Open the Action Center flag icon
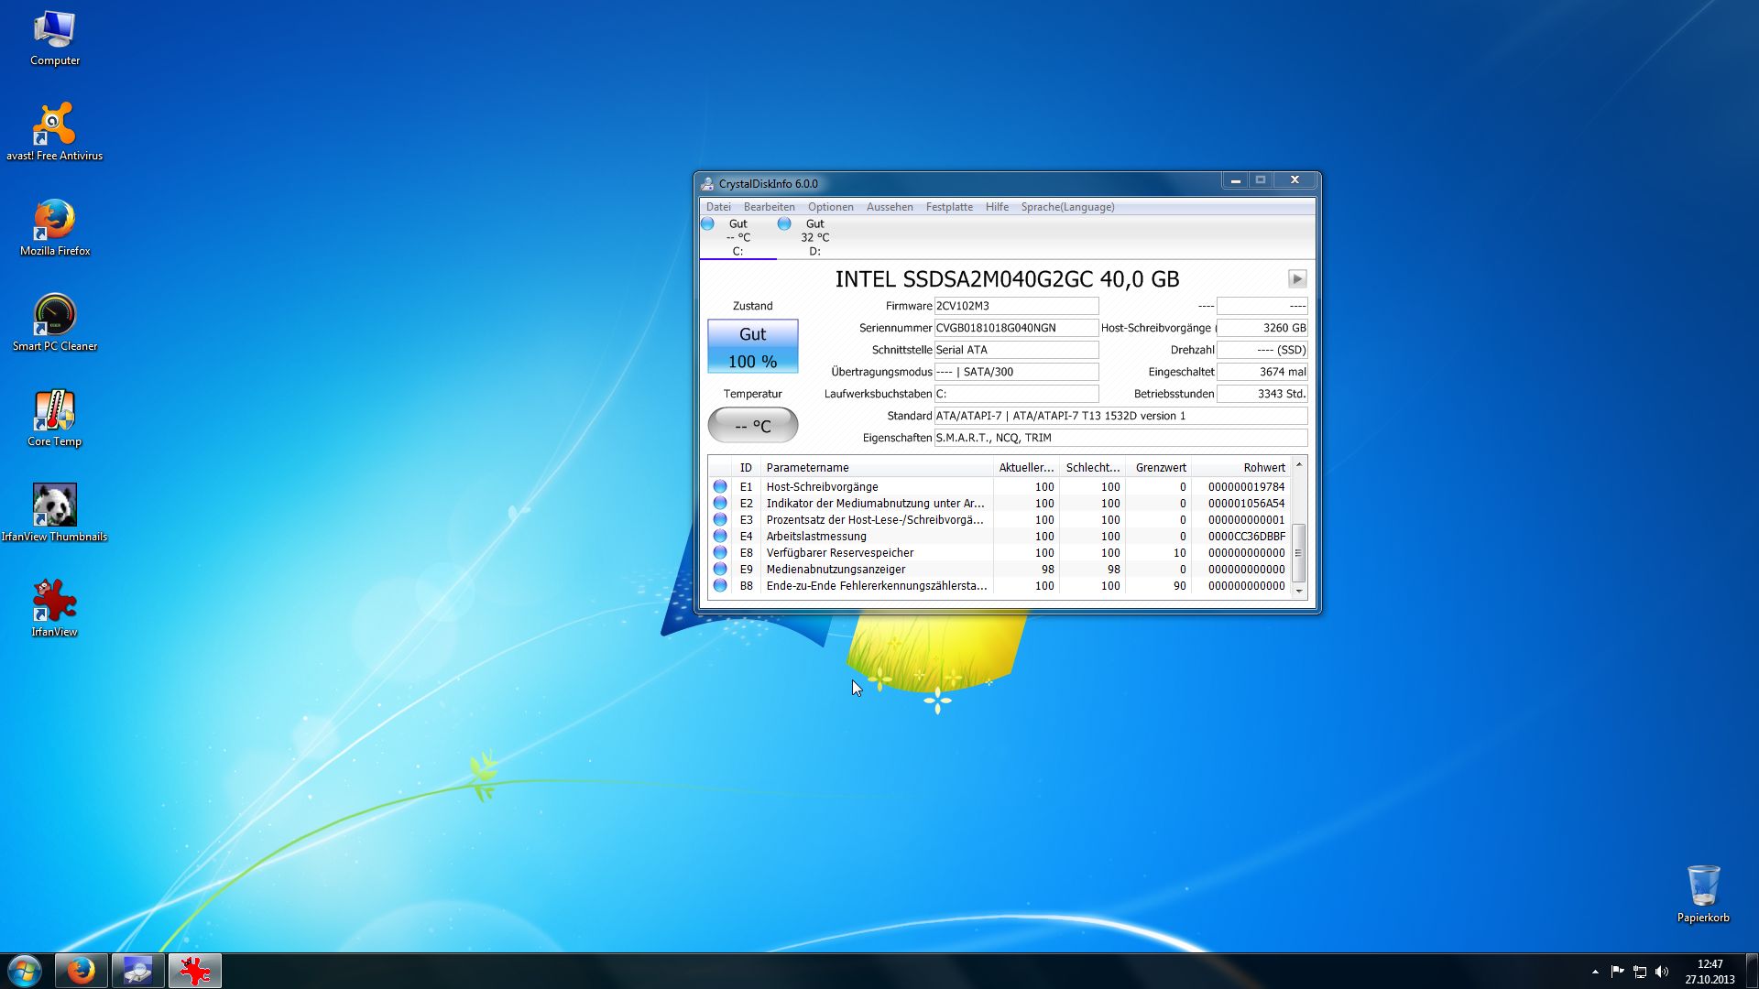The height and width of the screenshot is (989, 1759). pos(1617,972)
